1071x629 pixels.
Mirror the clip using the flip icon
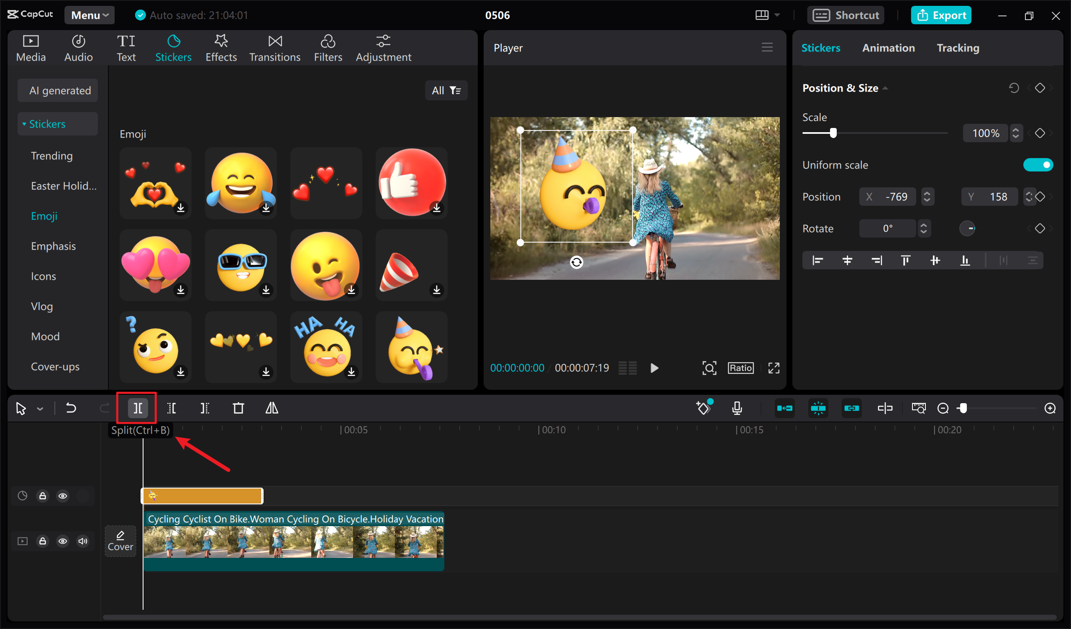271,408
